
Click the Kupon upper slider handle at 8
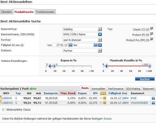click(55, 66)
